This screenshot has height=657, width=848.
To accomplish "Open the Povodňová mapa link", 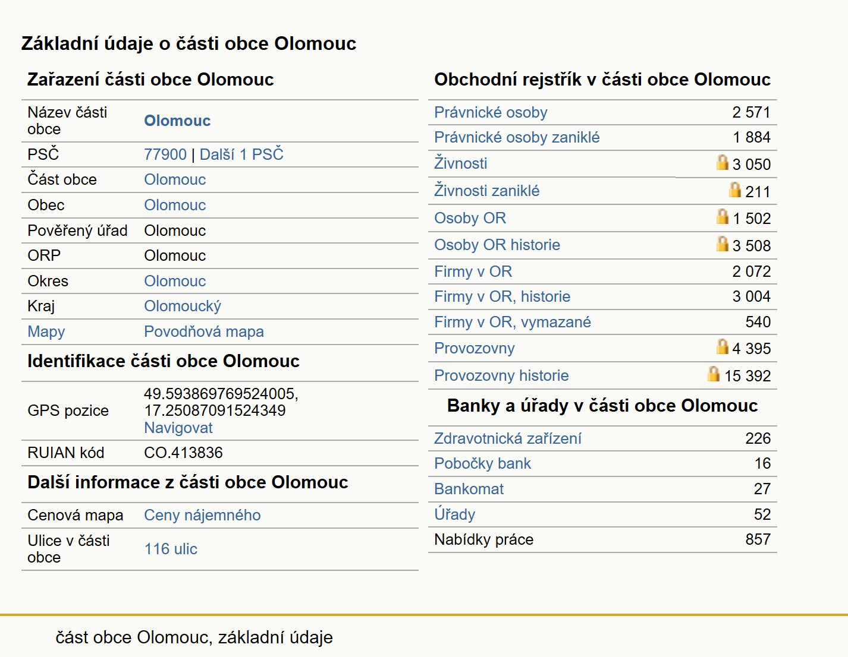I will [x=204, y=331].
